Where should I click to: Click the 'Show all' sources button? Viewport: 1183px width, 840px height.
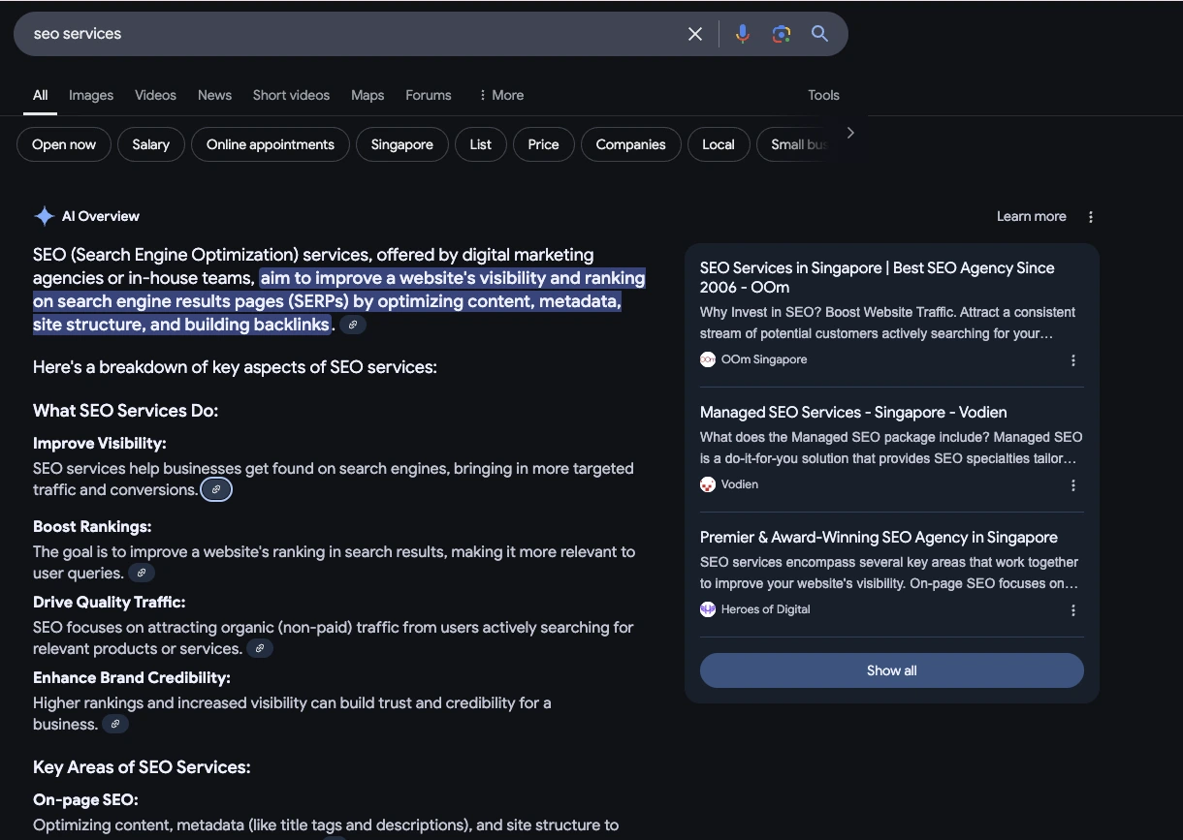click(892, 670)
